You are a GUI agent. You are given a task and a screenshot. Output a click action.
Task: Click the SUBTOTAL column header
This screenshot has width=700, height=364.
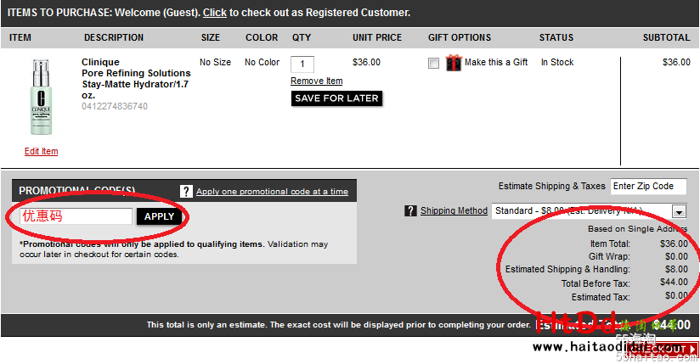tap(667, 37)
